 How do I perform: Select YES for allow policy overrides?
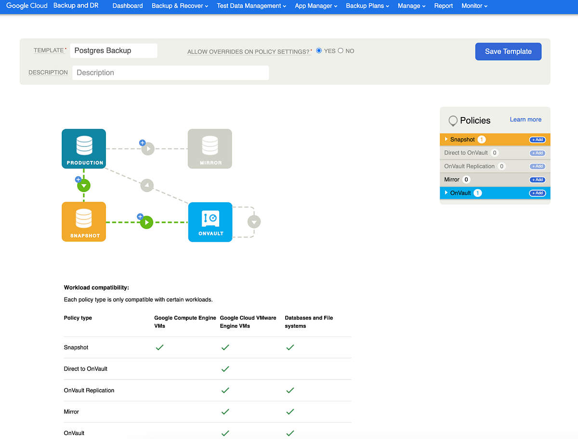tap(319, 51)
